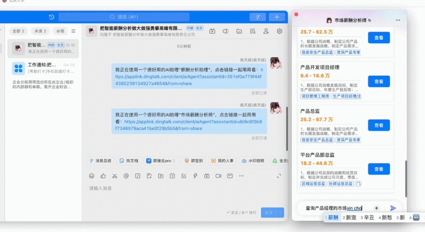Screen dimensions: 425x232
Task: Start video meeting camera icon
Action: [218, 176]
